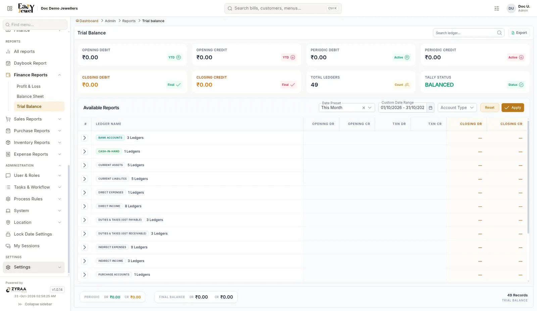Export the trial balance
This screenshot has height=311, width=537.
(x=519, y=33)
